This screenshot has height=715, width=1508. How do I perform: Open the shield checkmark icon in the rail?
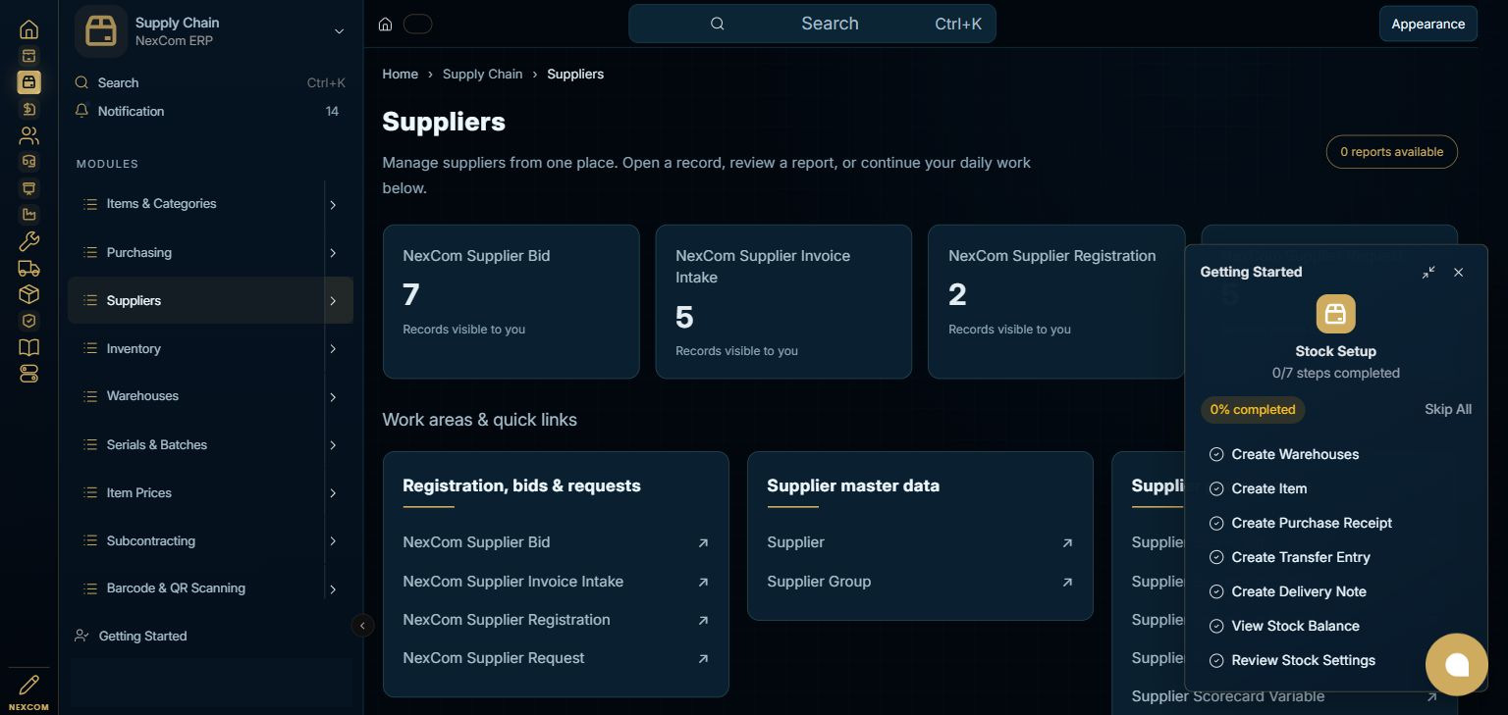[28, 321]
